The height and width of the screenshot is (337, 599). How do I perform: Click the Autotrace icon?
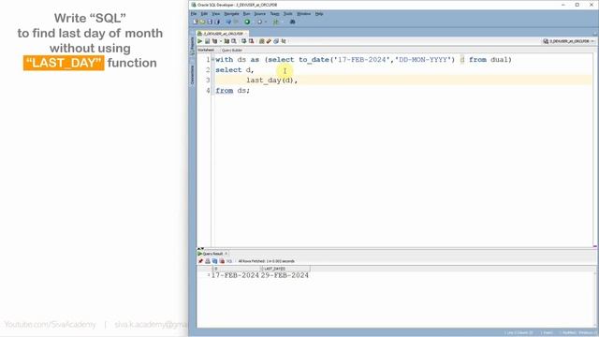pyautogui.click(x=226, y=41)
